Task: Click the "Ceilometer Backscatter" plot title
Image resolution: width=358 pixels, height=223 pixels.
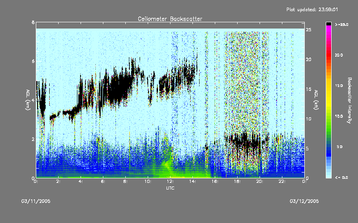Action: tap(170, 19)
